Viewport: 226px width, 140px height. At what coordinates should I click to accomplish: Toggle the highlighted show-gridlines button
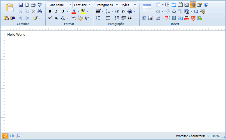pos(193,5)
